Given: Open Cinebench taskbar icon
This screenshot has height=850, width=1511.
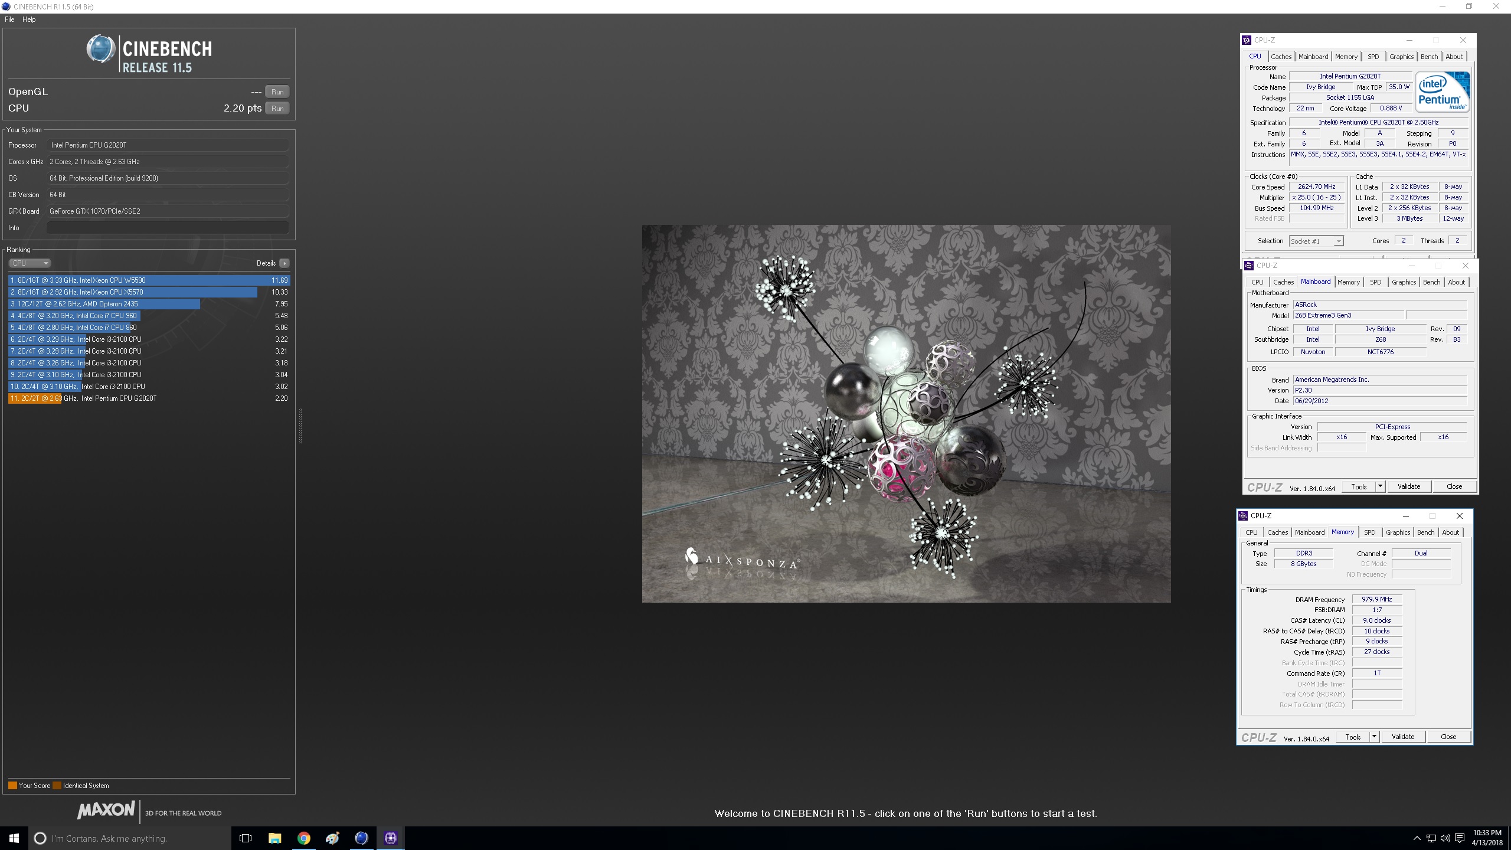Looking at the screenshot, I should (x=361, y=838).
